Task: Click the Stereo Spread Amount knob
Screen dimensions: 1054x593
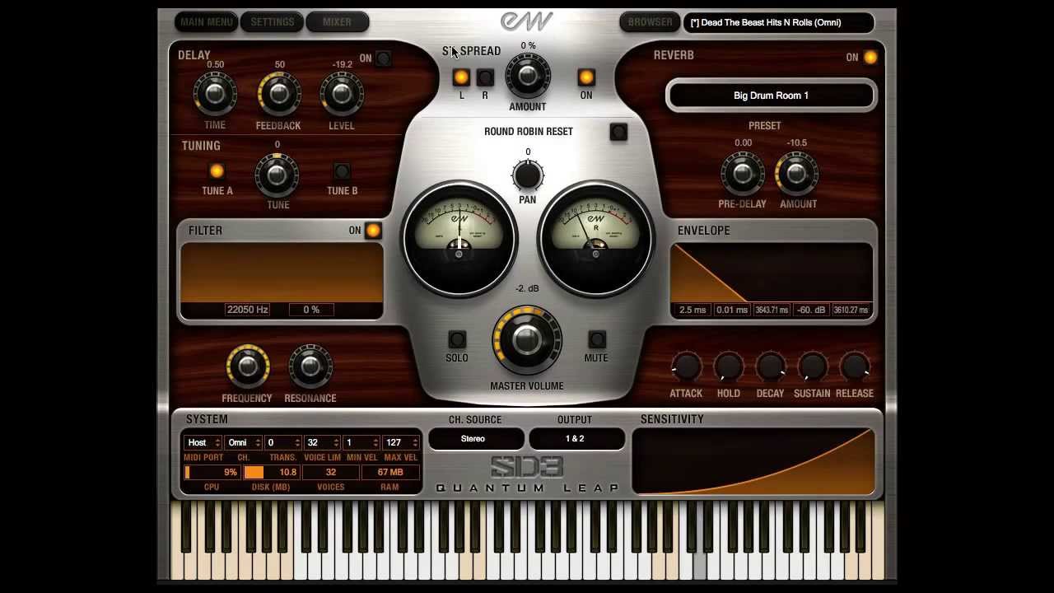Action: (528, 76)
